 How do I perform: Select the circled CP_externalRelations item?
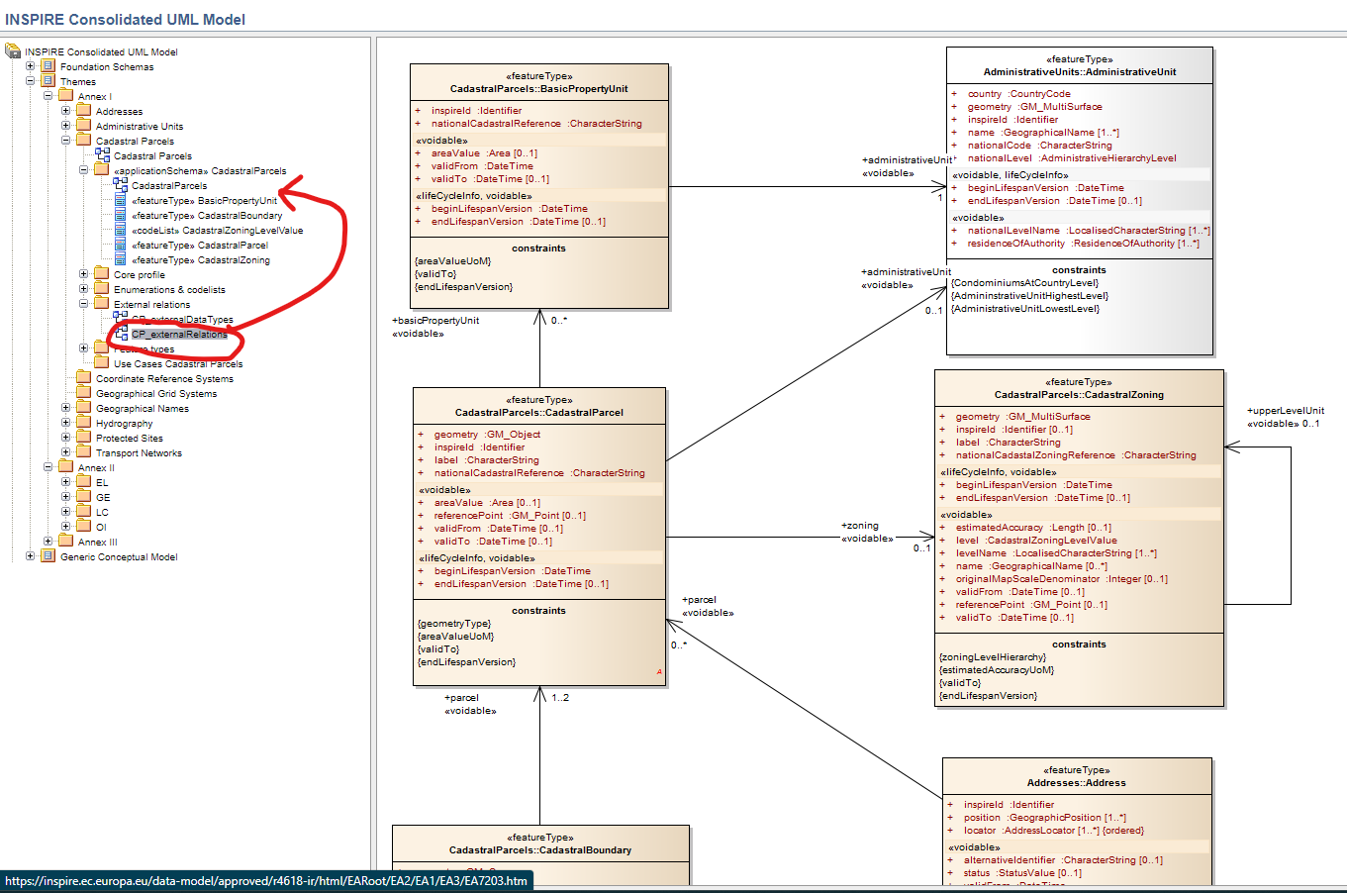tap(178, 334)
